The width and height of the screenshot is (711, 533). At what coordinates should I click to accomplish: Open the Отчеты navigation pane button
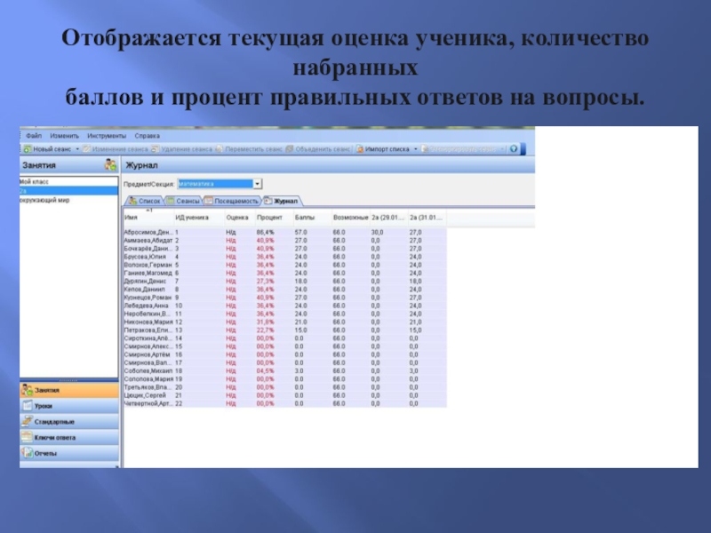pyautogui.click(x=69, y=453)
